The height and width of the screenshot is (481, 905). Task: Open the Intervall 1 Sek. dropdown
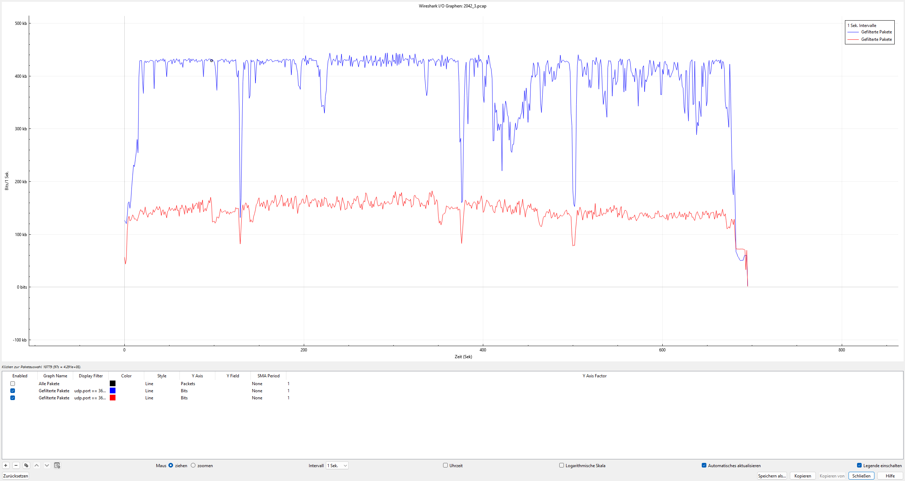(x=337, y=465)
